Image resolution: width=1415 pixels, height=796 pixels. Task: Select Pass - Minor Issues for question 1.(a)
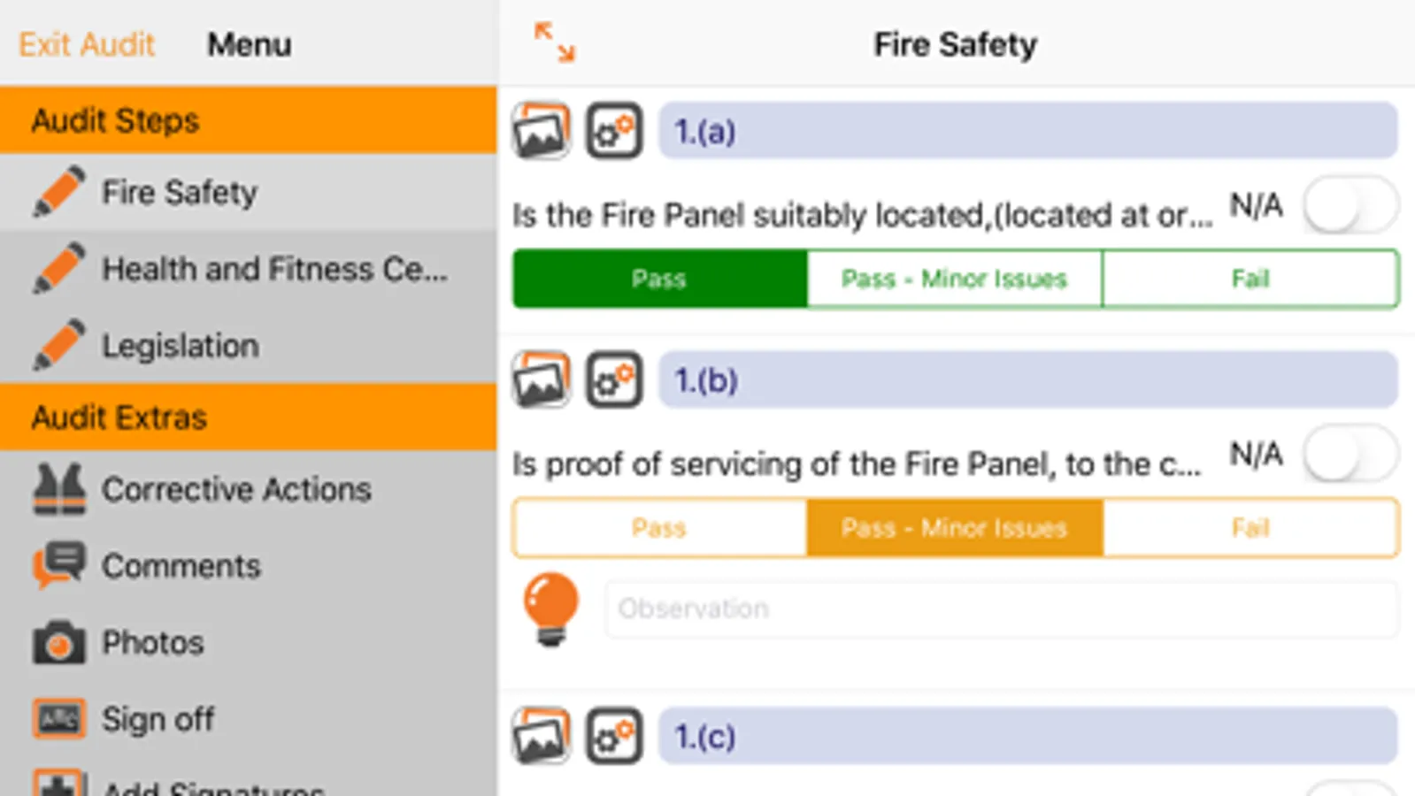click(954, 279)
